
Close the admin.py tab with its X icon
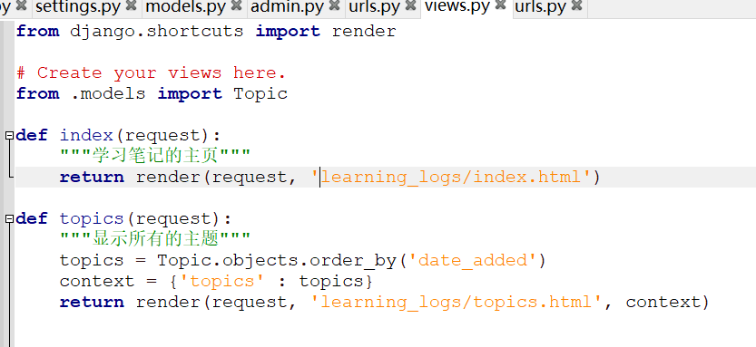335,5
